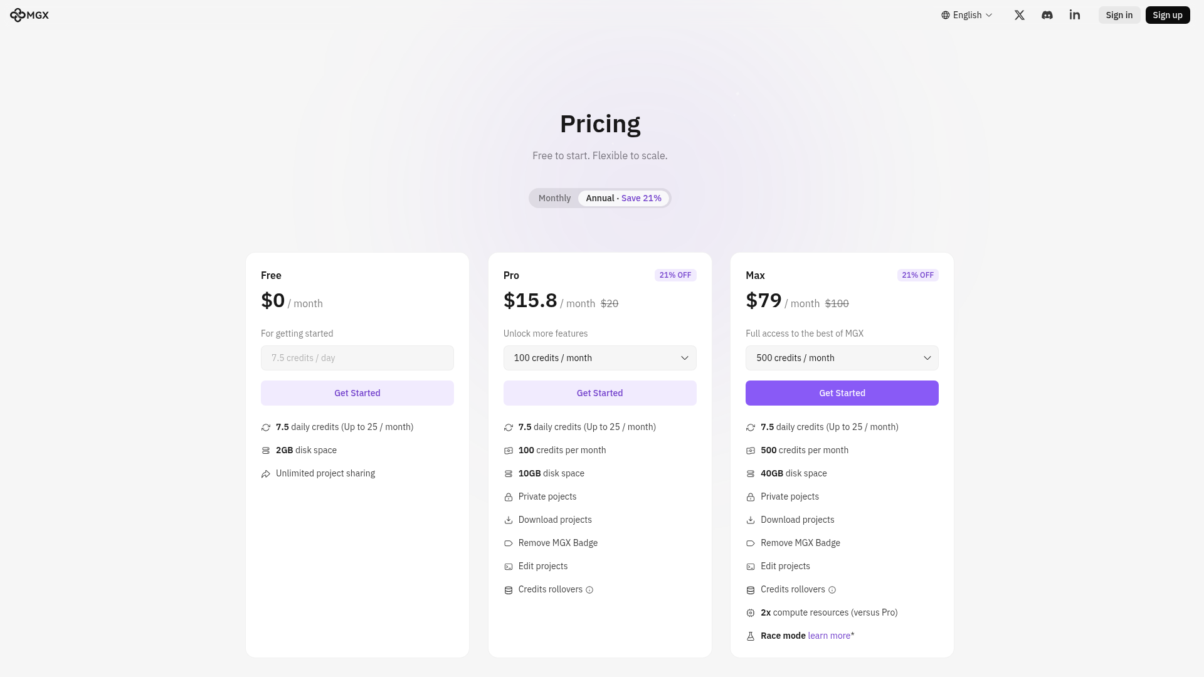Click the Race mode flask icon
1204x677 pixels.
(751, 636)
